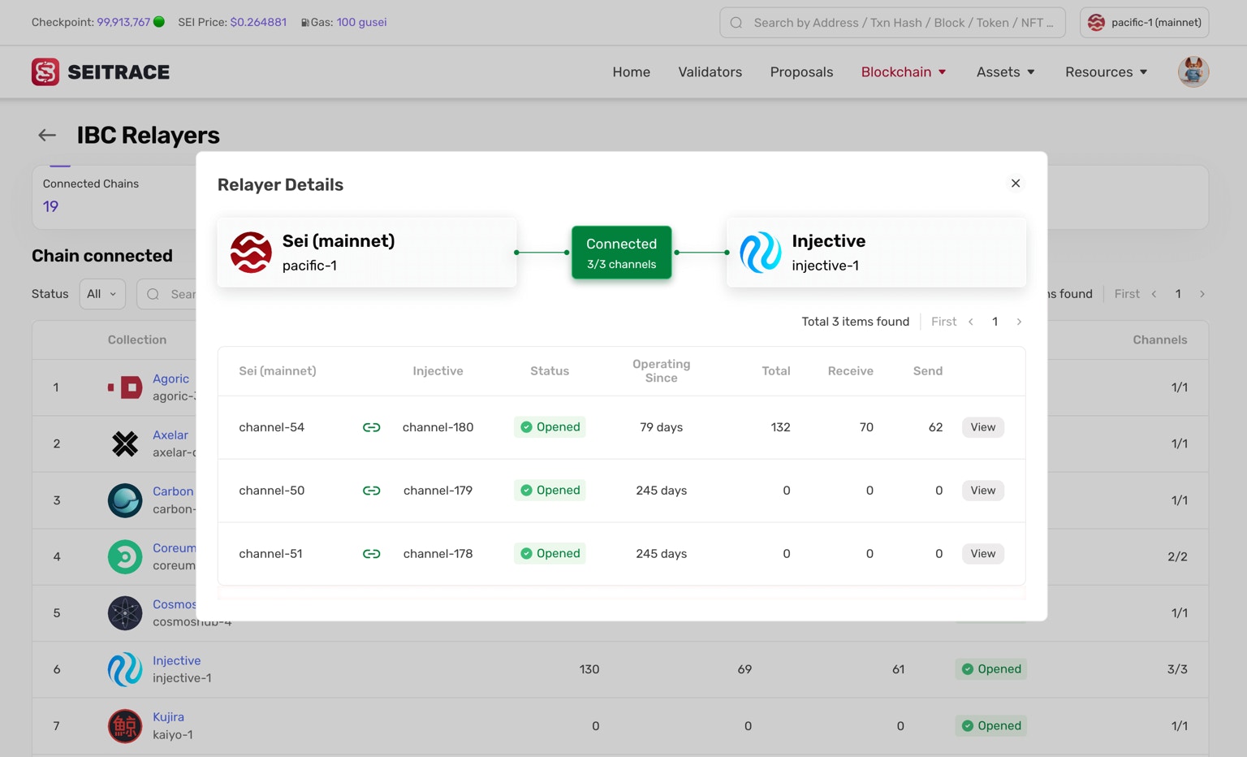Click link icon for channel-51 row
This screenshot has width=1247, height=757.
pyautogui.click(x=371, y=554)
